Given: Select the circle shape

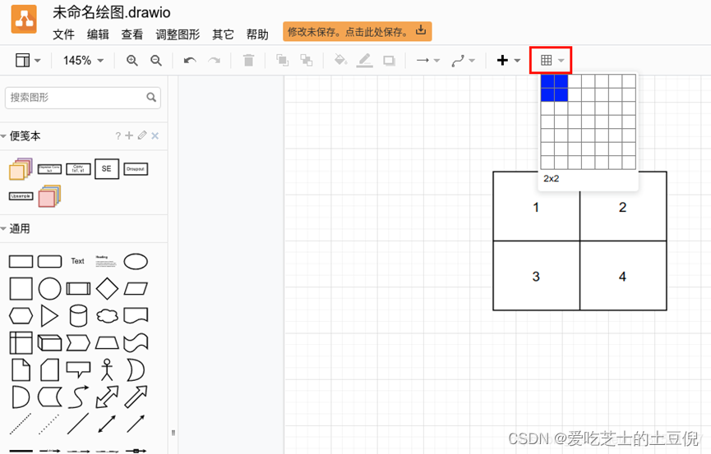Looking at the screenshot, I should point(49,289).
